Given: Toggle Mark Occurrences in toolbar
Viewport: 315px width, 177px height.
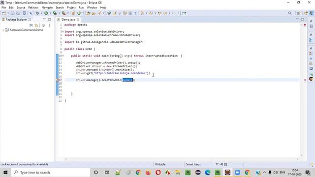Looking at the screenshot, I should pos(115,13).
